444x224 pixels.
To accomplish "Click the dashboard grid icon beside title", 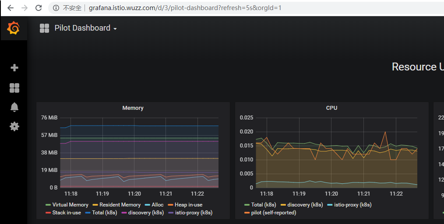I will 45,28.
